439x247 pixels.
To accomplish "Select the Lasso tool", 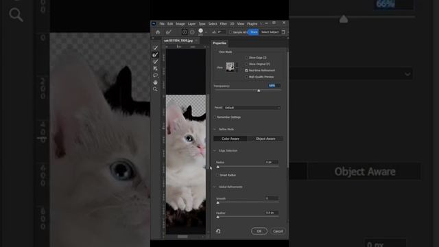I will 156,75.
